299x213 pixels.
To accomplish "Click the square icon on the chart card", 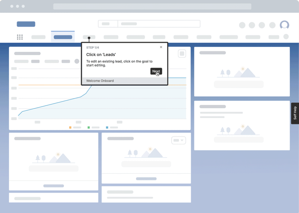I will [182, 54].
